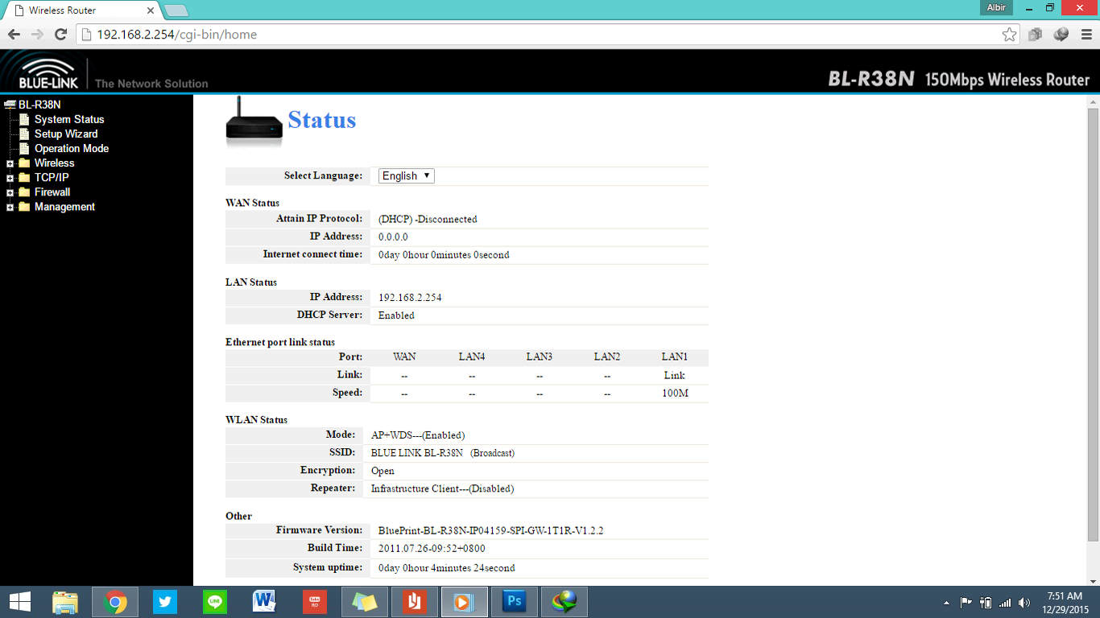Click the orange taskbar app icon between Sticky Notes and media player

[415, 602]
